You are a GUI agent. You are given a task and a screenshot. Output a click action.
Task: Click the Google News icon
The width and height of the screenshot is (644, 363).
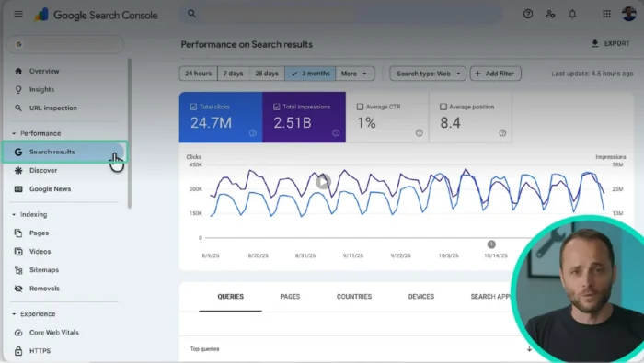point(18,188)
